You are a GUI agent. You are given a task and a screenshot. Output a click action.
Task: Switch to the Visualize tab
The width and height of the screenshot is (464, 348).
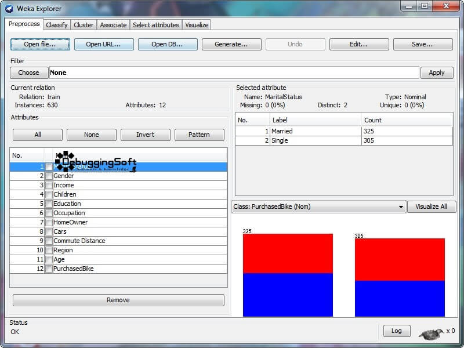(197, 25)
